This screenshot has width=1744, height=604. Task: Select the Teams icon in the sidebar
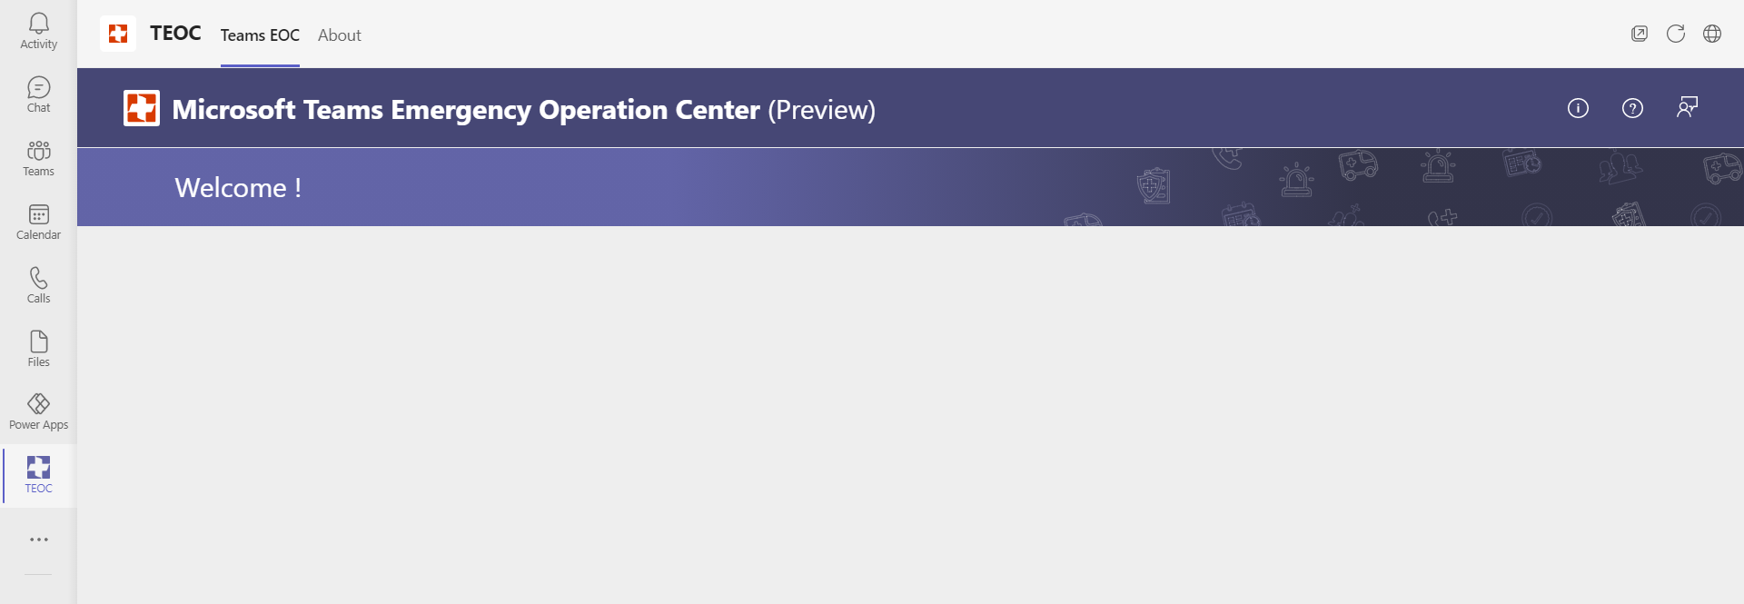(38, 156)
